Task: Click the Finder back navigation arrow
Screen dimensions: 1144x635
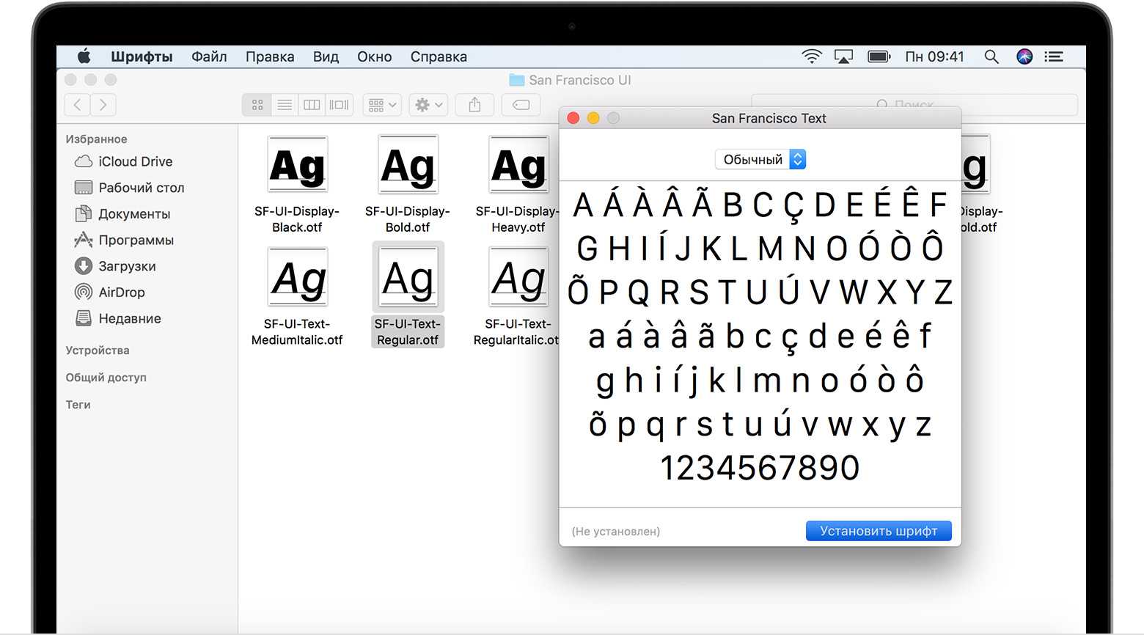Action: 78,105
